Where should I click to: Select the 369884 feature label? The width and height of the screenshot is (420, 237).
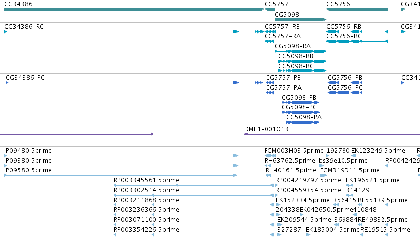click(346, 220)
